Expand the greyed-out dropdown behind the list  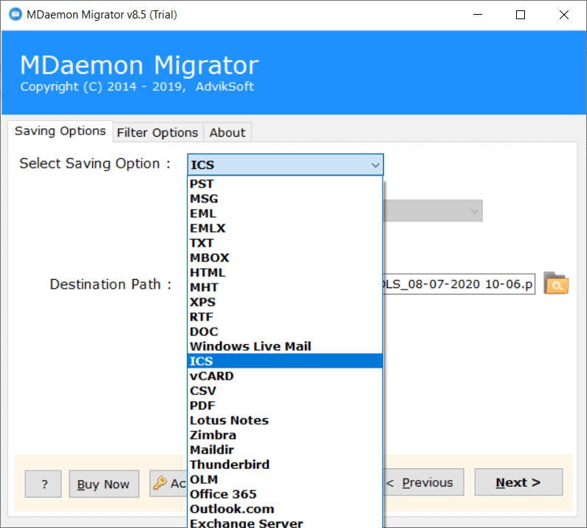tap(474, 210)
